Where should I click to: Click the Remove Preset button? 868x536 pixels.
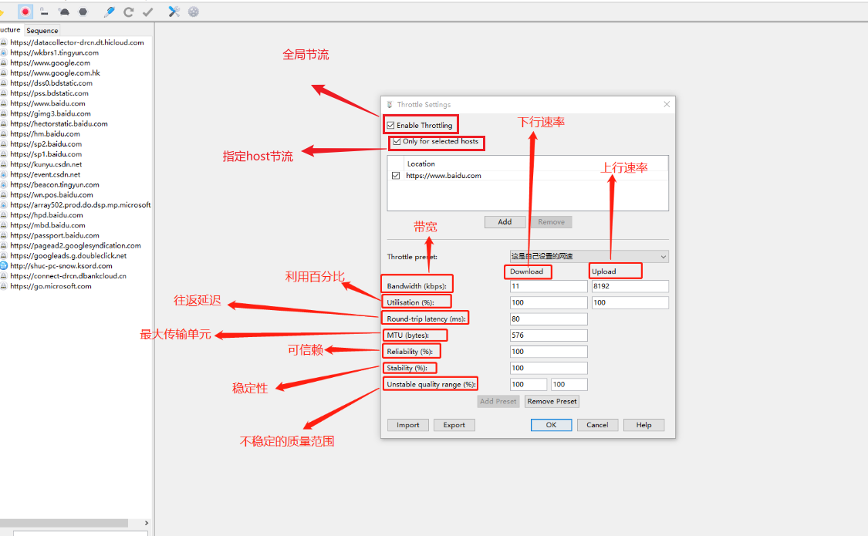pos(552,402)
